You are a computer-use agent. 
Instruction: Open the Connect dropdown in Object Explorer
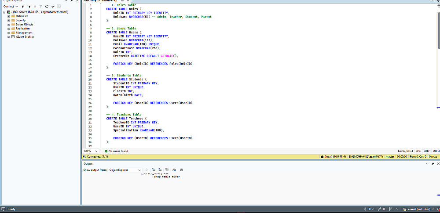[11, 6]
